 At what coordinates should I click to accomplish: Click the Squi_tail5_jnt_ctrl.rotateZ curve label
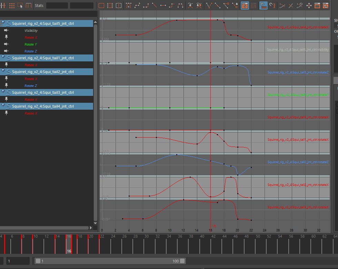[298, 72]
